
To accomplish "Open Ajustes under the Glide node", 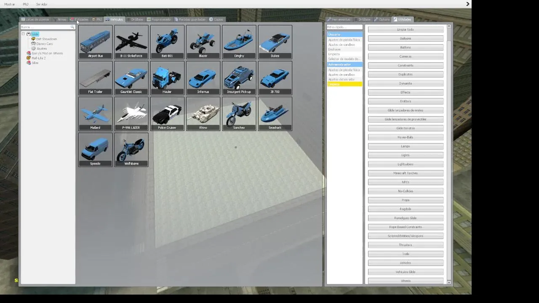I will (x=42, y=49).
